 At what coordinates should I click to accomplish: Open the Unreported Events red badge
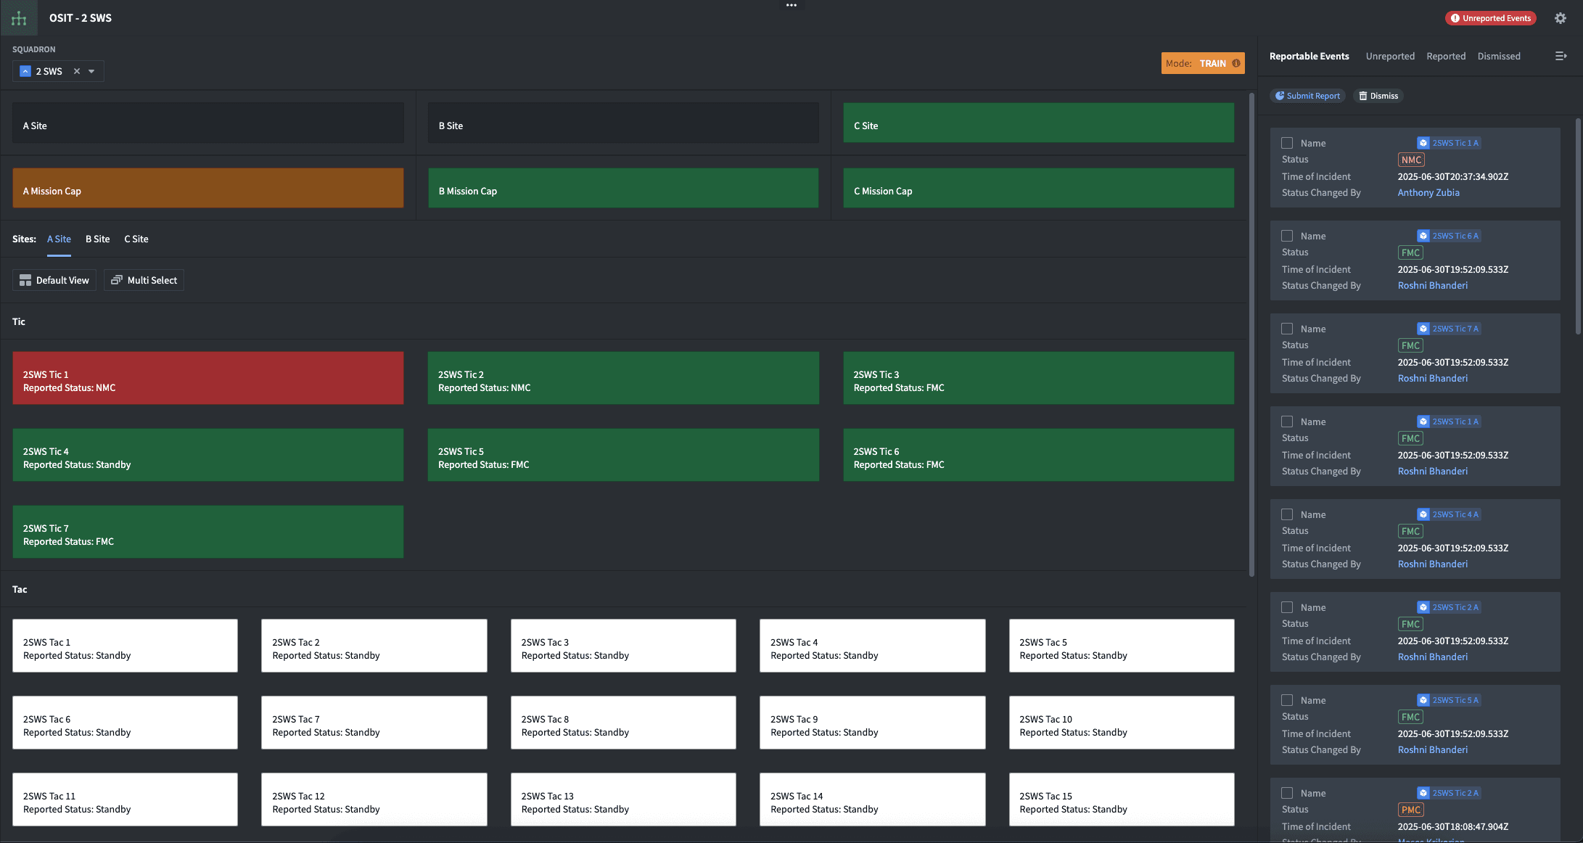point(1490,18)
